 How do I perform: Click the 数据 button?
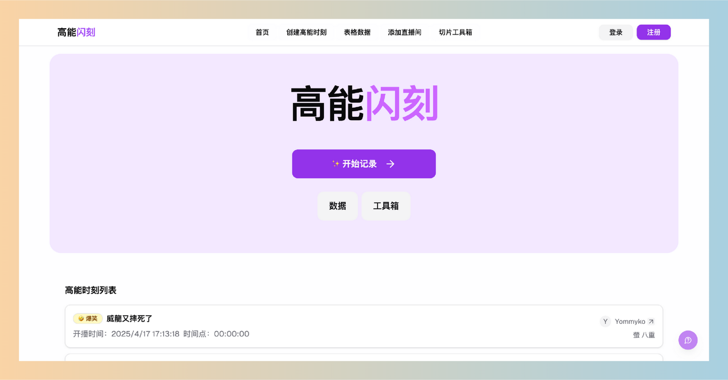(x=337, y=206)
